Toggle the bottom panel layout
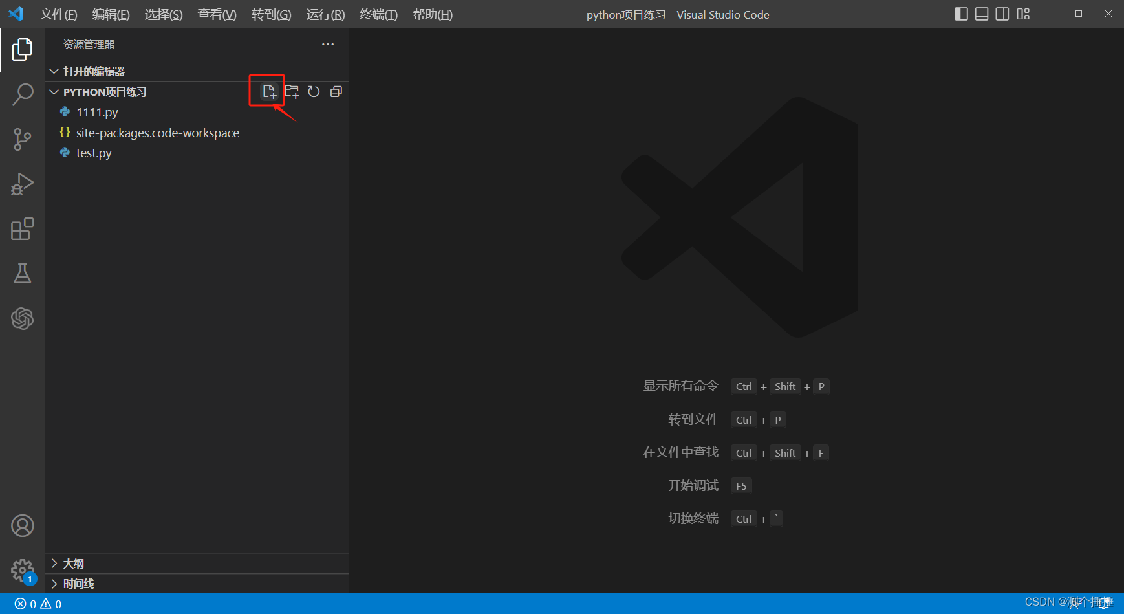This screenshot has width=1124, height=614. (982, 14)
